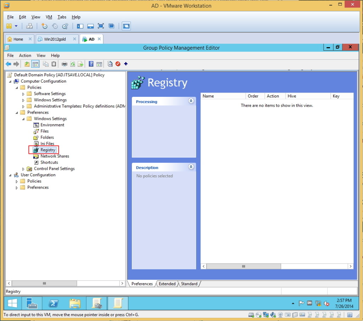
Task: Open Help via blue question mark icon
Action: (x=91, y=64)
